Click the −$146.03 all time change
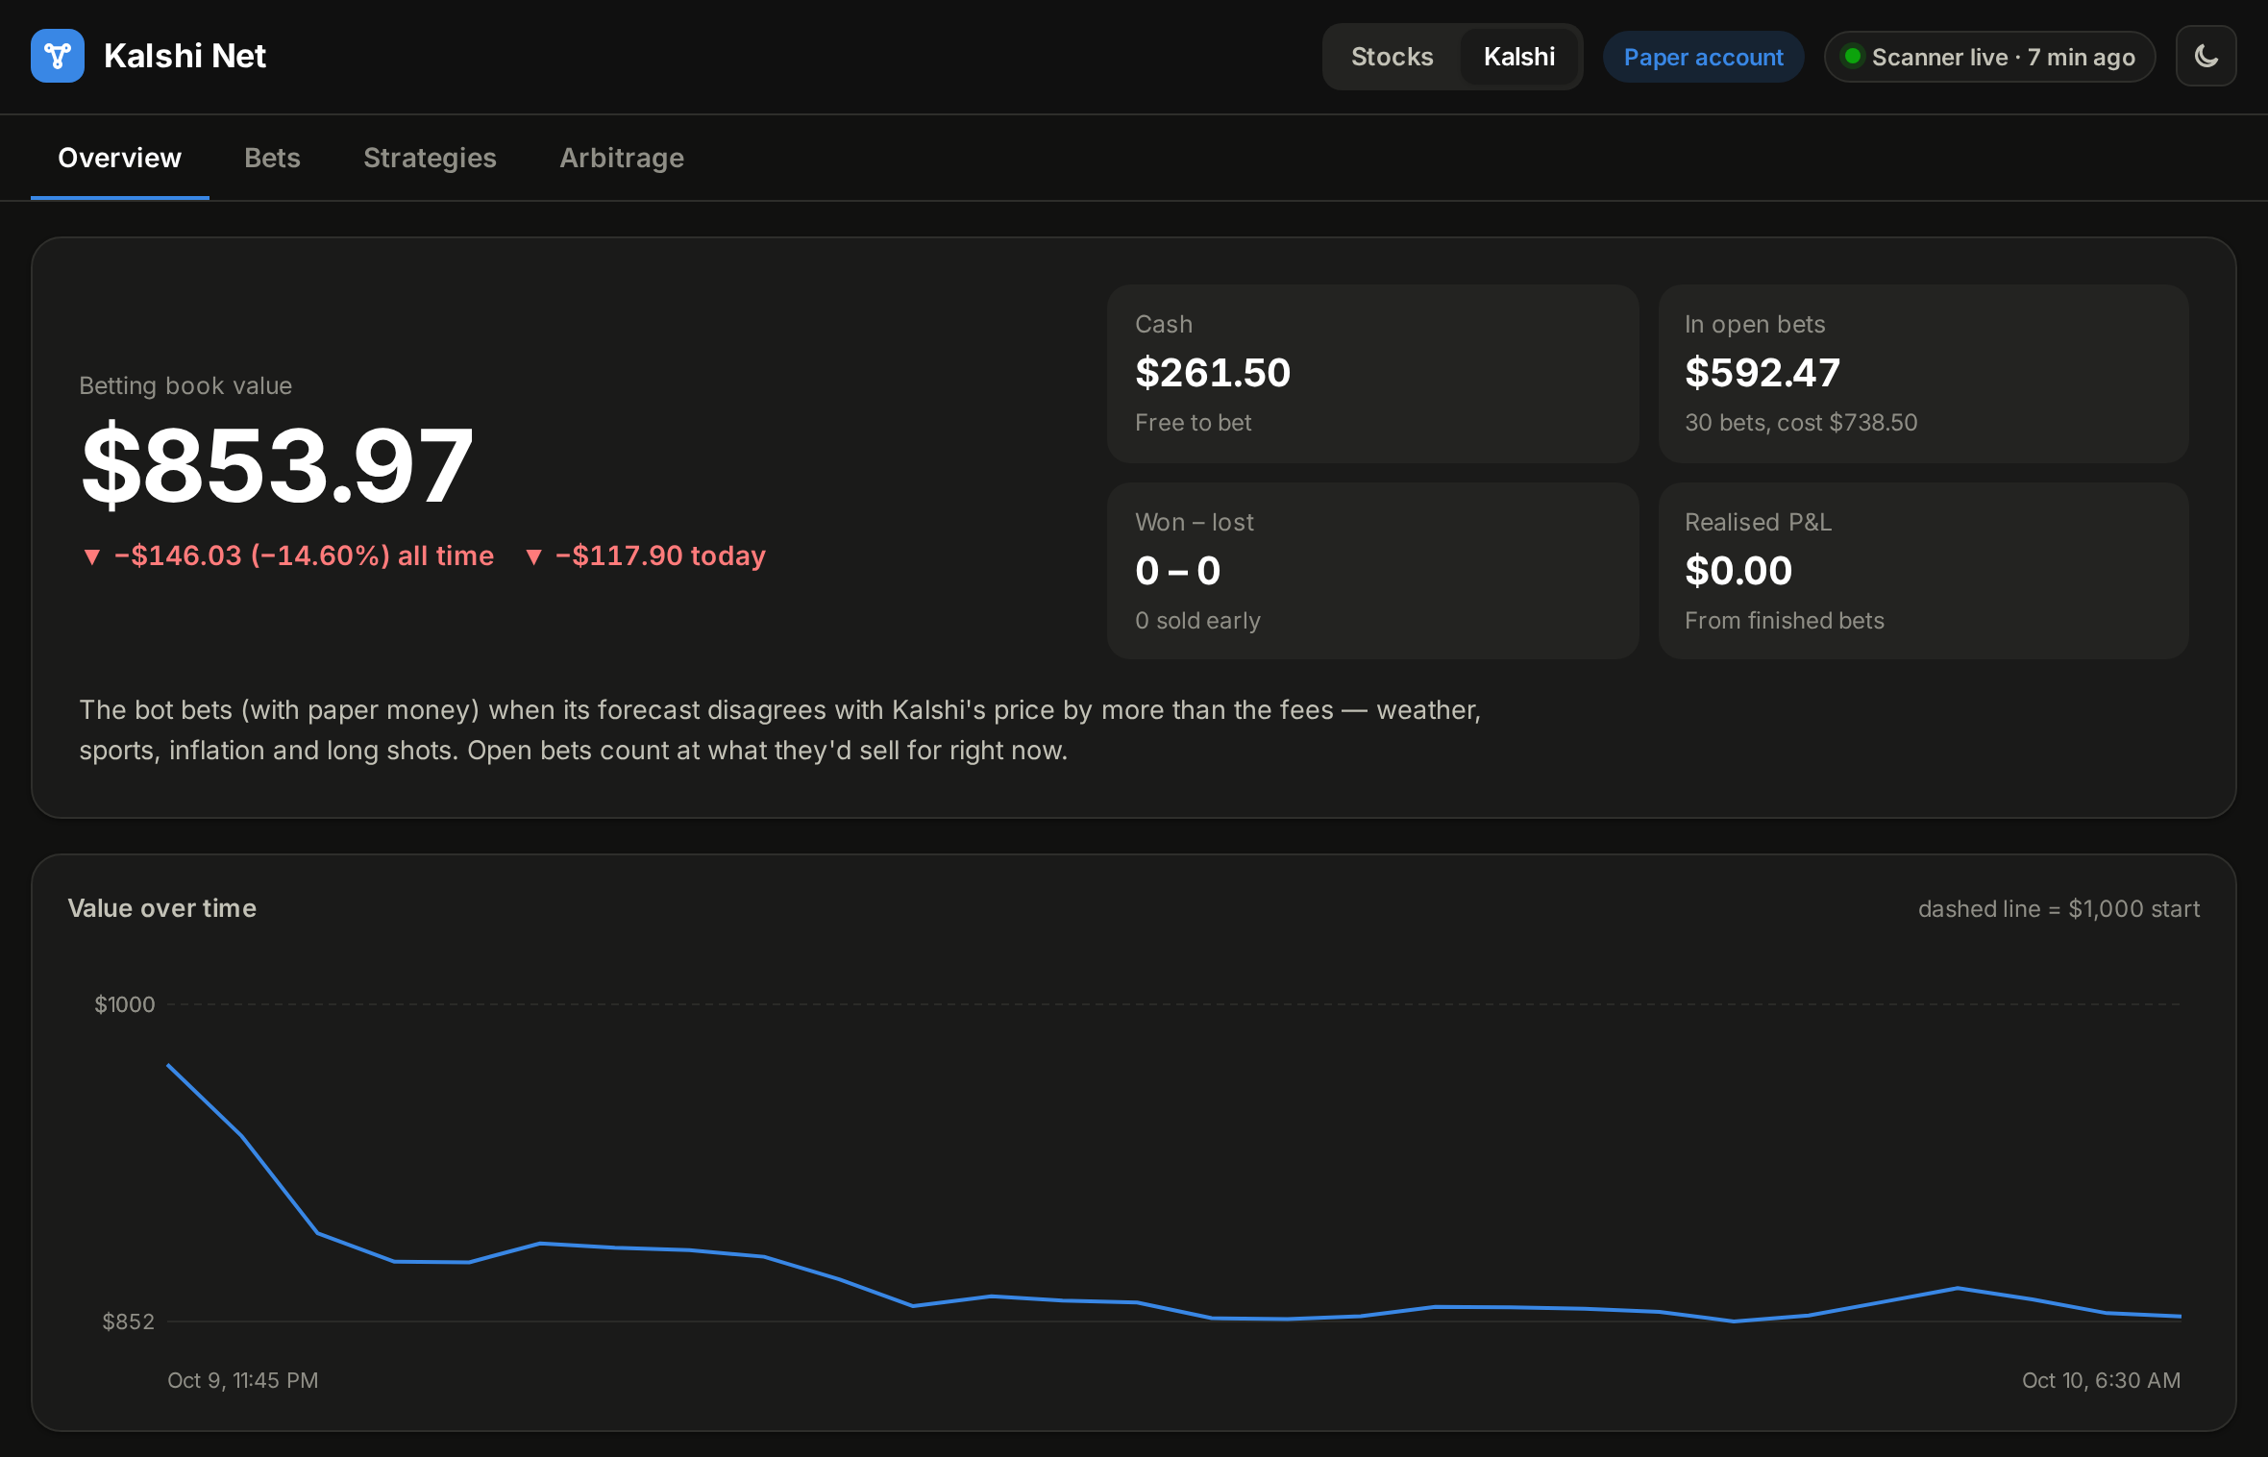Image resolution: width=2268 pixels, height=1457 pixels. [x=289, y=556]
